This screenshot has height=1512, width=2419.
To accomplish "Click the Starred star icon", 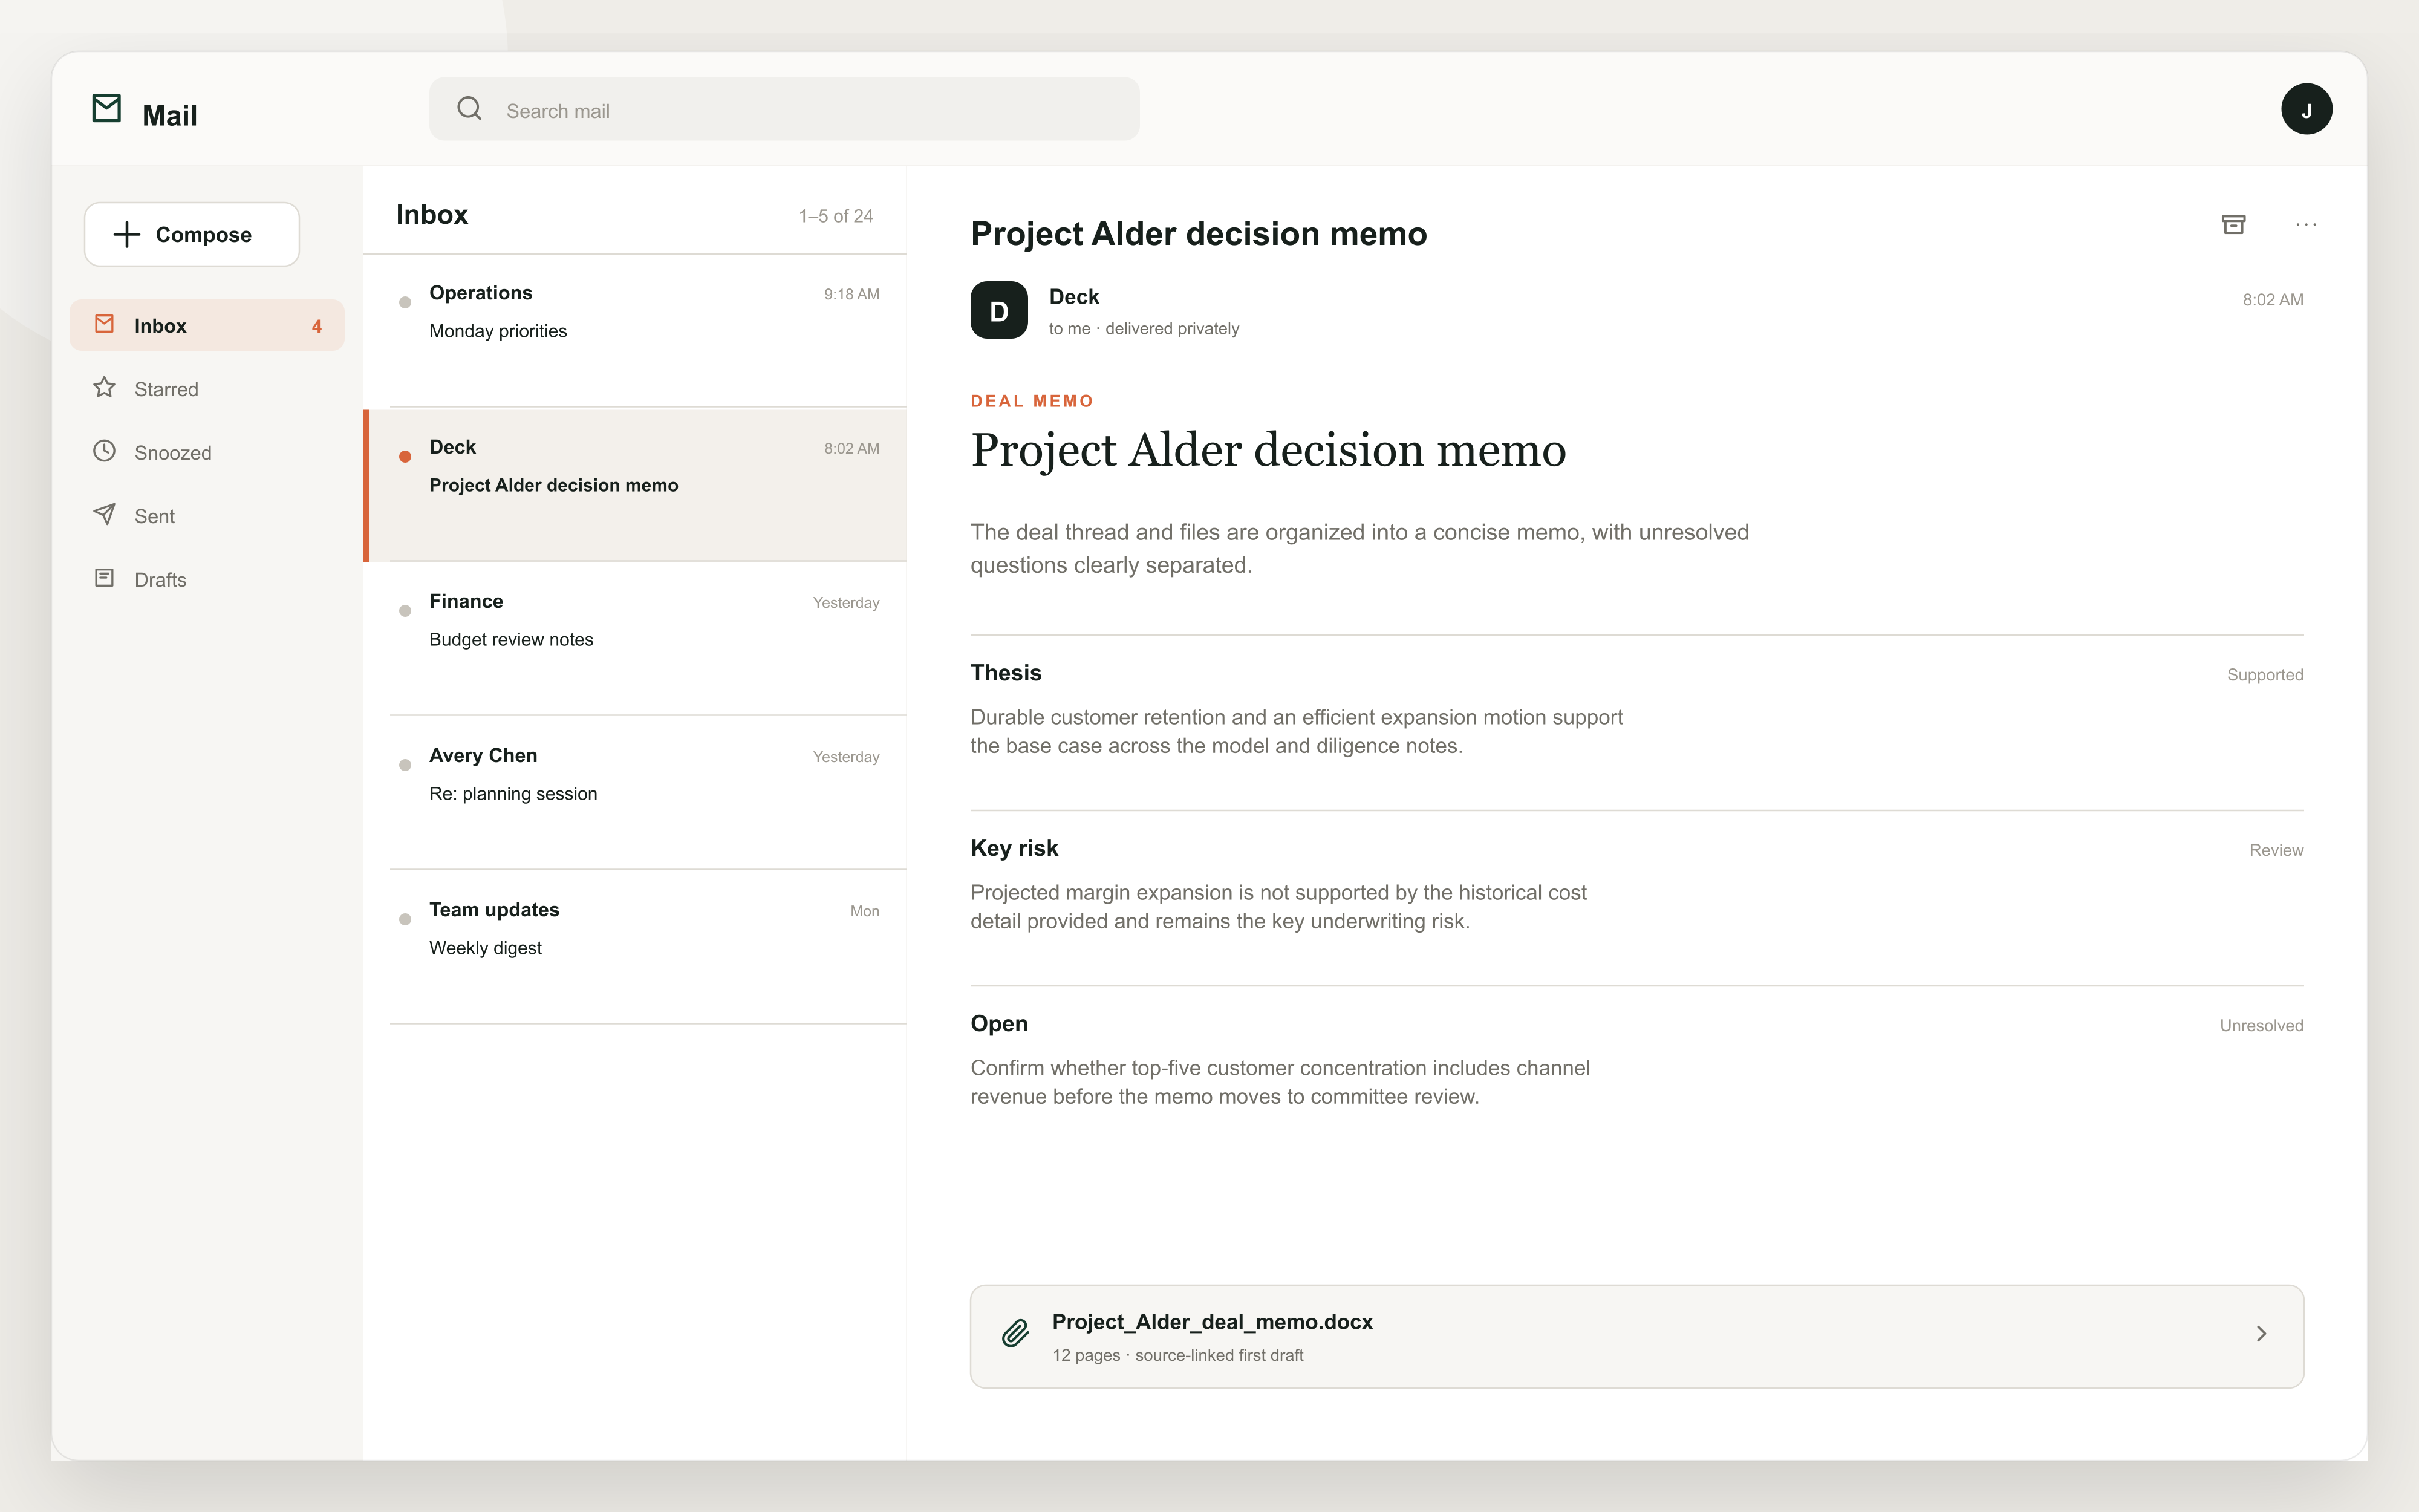I will click(104, 387).
